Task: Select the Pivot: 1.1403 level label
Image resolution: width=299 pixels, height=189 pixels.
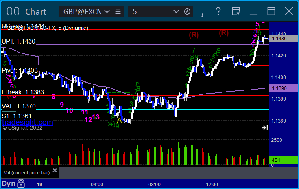Action: pyautogui.click(x=20, y=70)
